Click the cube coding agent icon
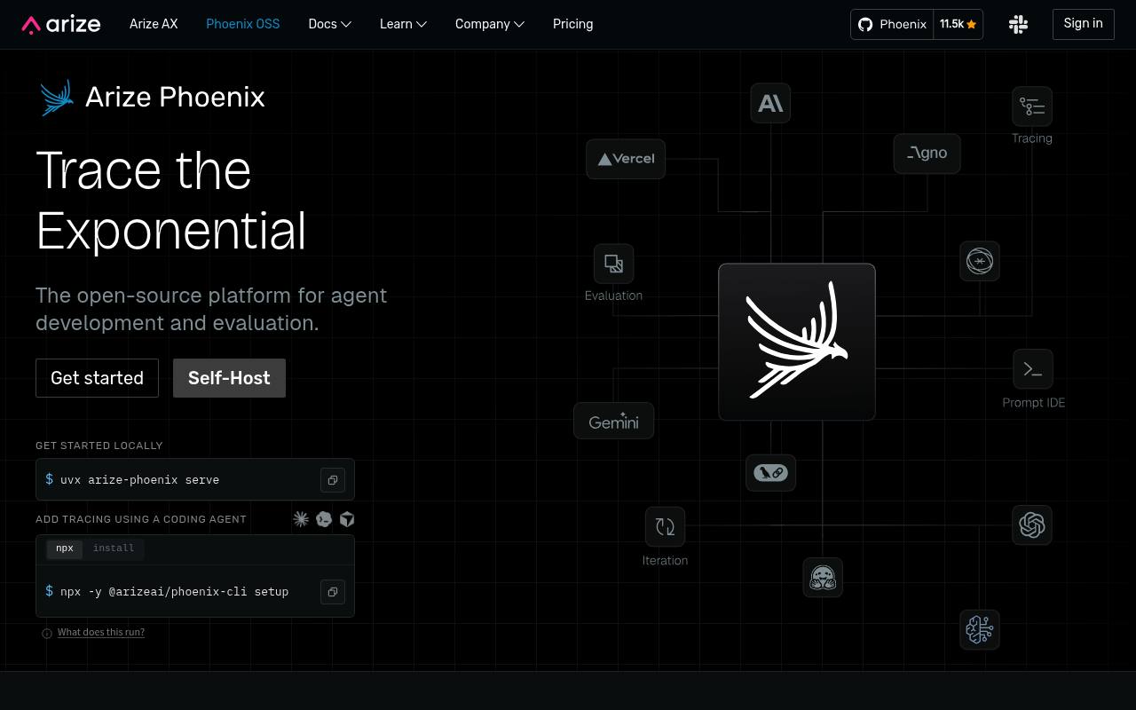Viewport: 1136px width, 710px height. [x=347, y=519]
